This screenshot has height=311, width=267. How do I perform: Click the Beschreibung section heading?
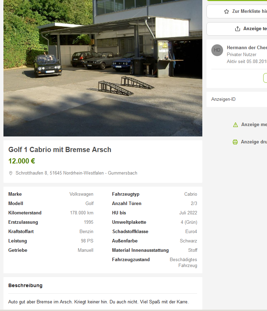25,285
